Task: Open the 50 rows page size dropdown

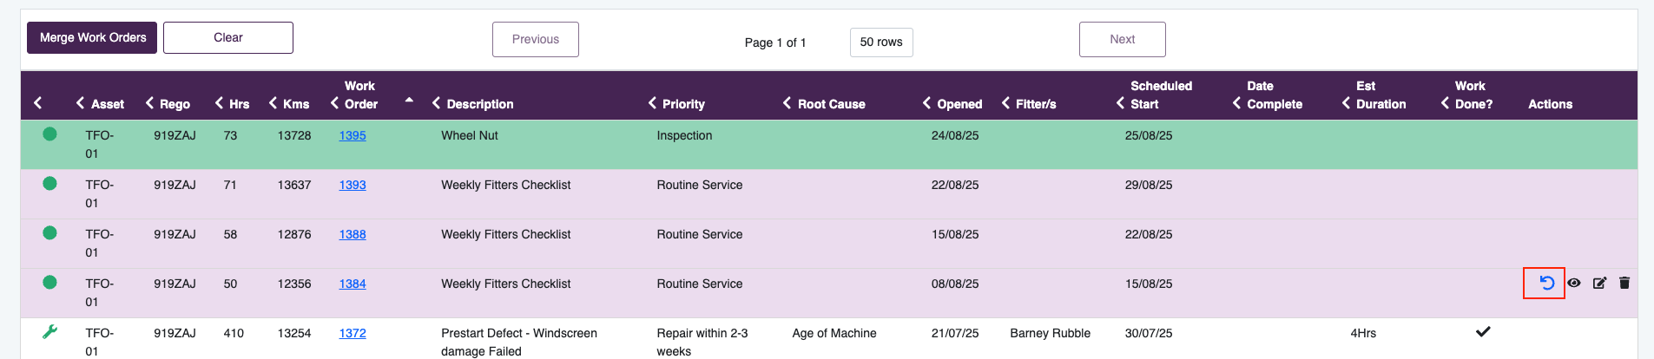Action: (x=881, y=42)
